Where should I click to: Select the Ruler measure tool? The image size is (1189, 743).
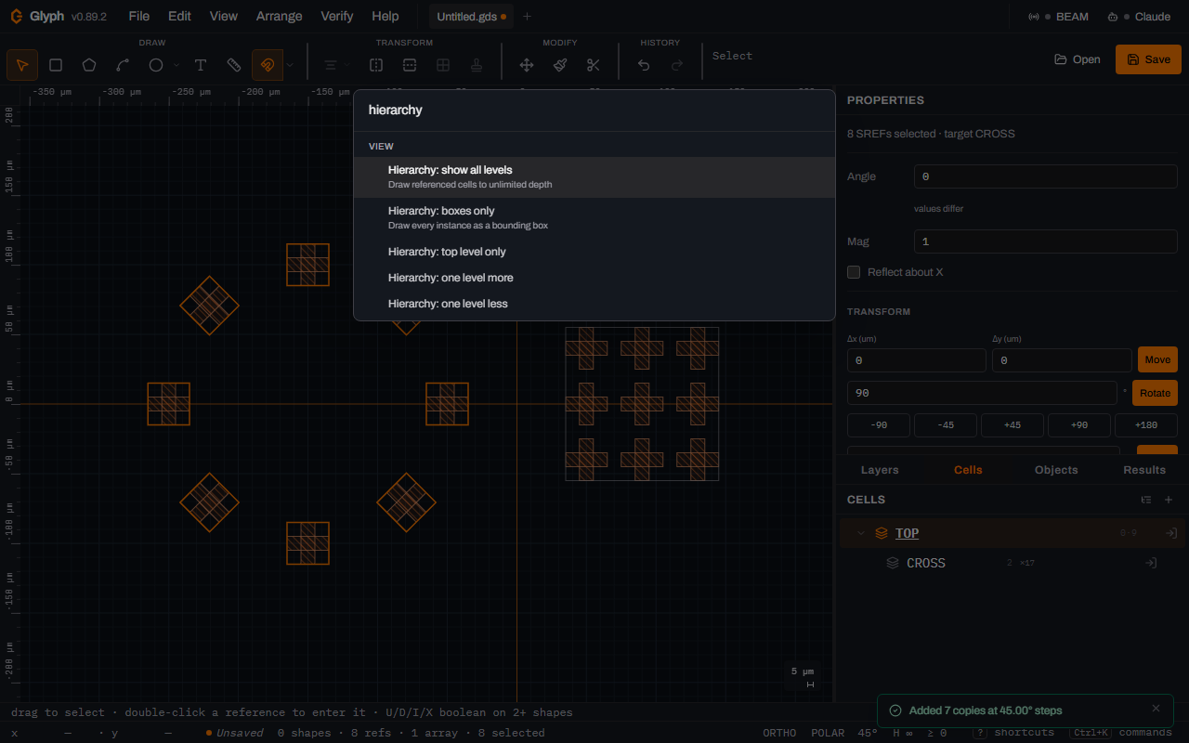(234, 65)
